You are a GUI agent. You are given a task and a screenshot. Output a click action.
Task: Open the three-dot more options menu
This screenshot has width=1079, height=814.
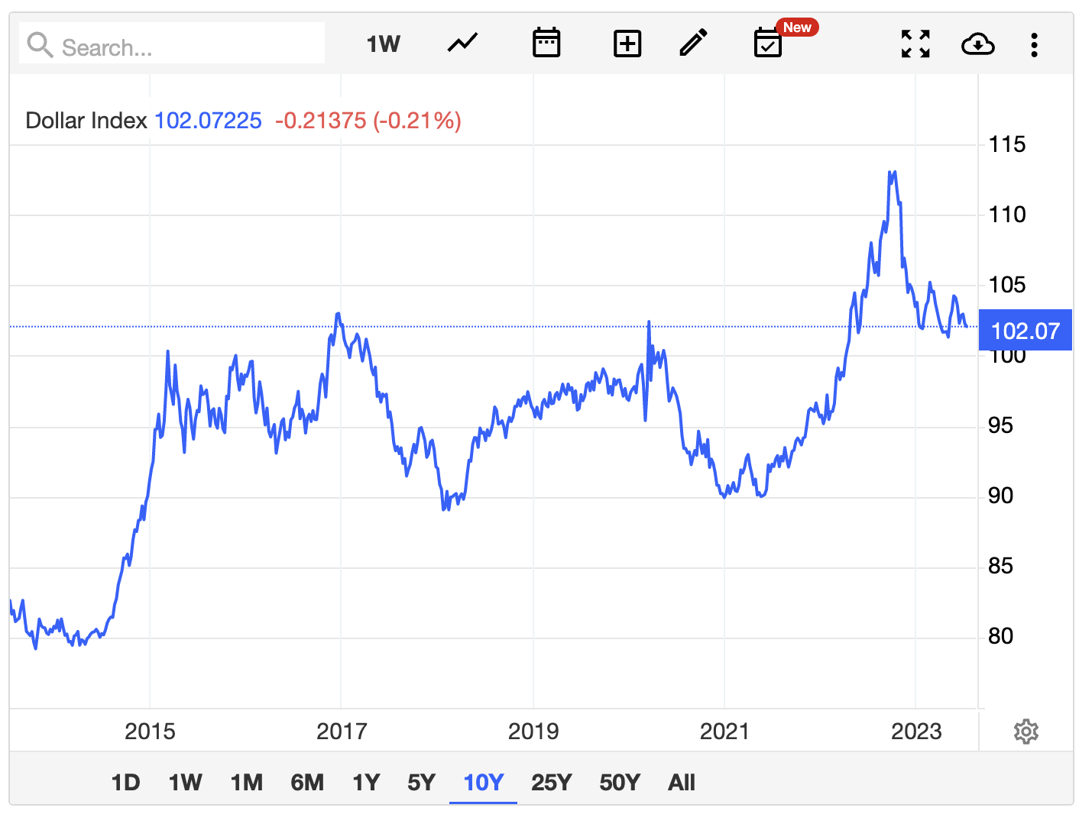(x=1034, y=44)
